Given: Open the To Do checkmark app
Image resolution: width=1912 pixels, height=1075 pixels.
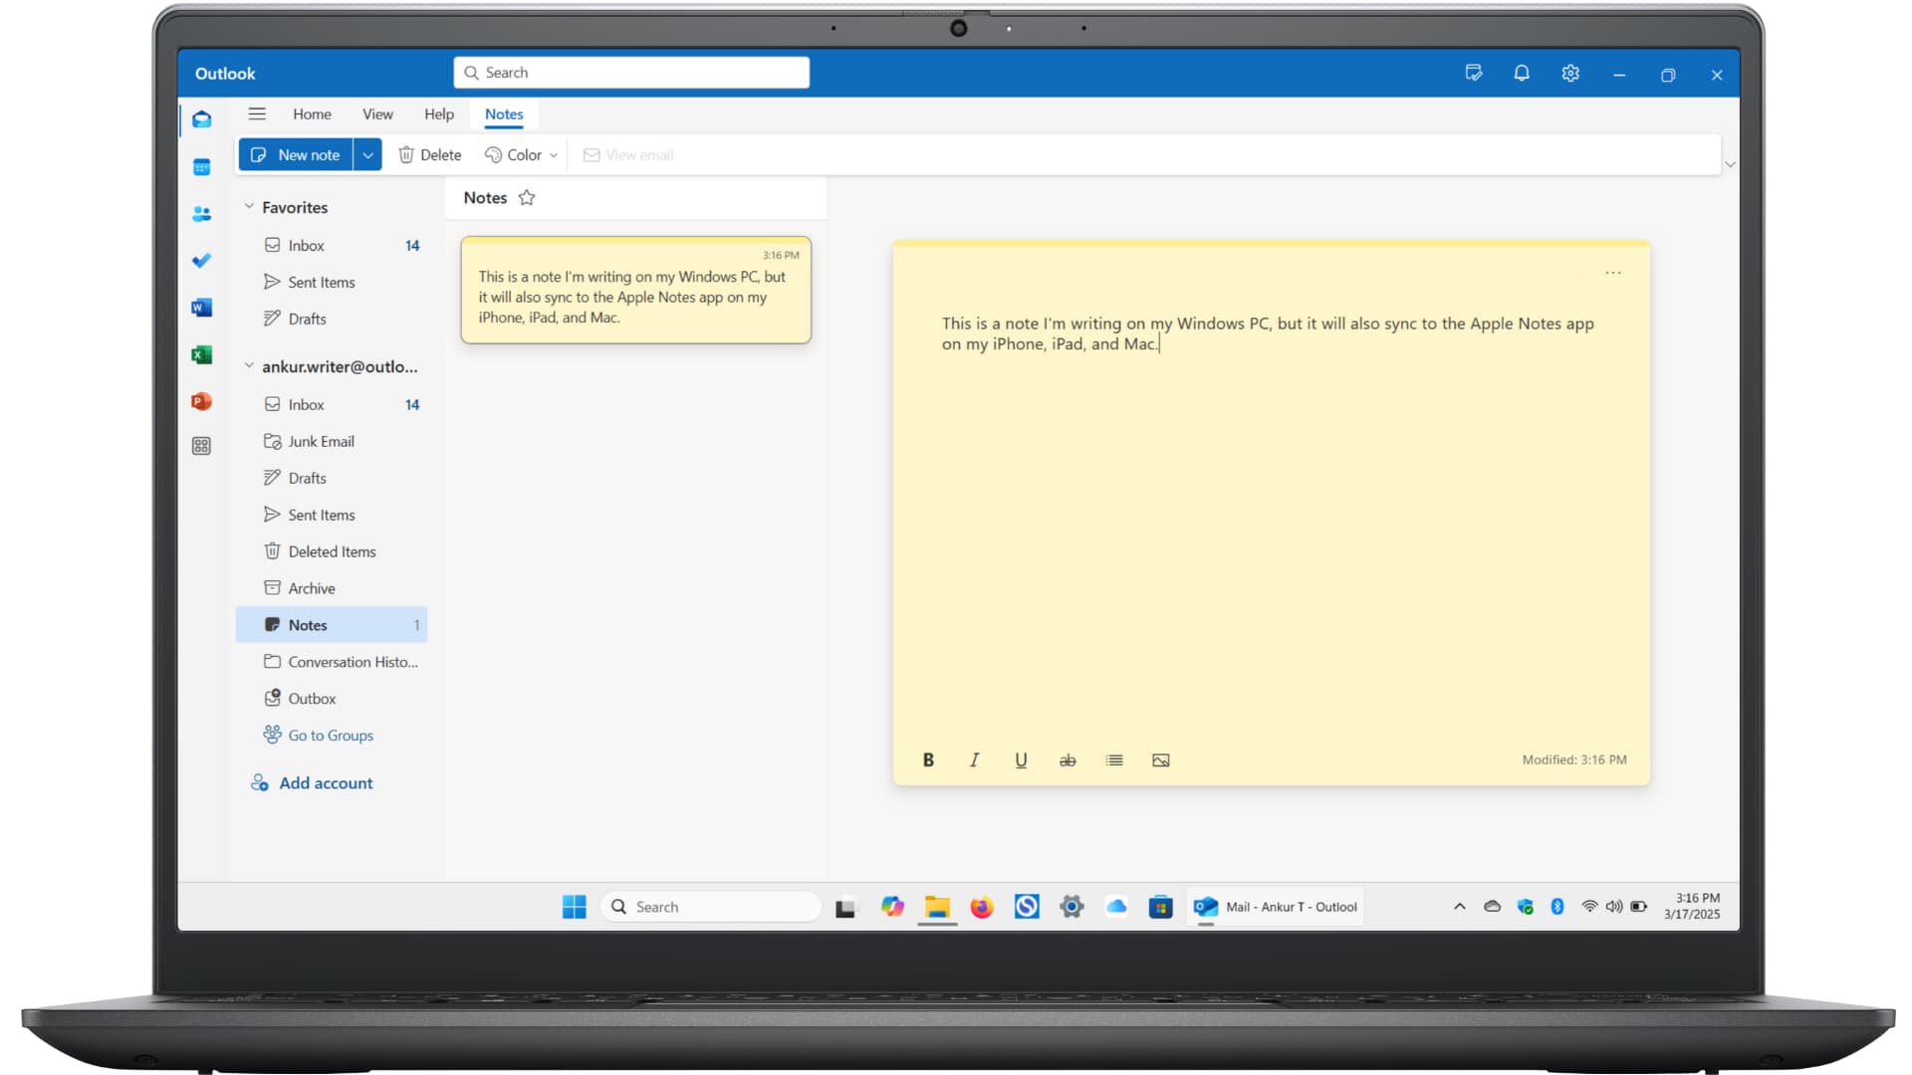Looking at the screenshot, I should 201,261.
